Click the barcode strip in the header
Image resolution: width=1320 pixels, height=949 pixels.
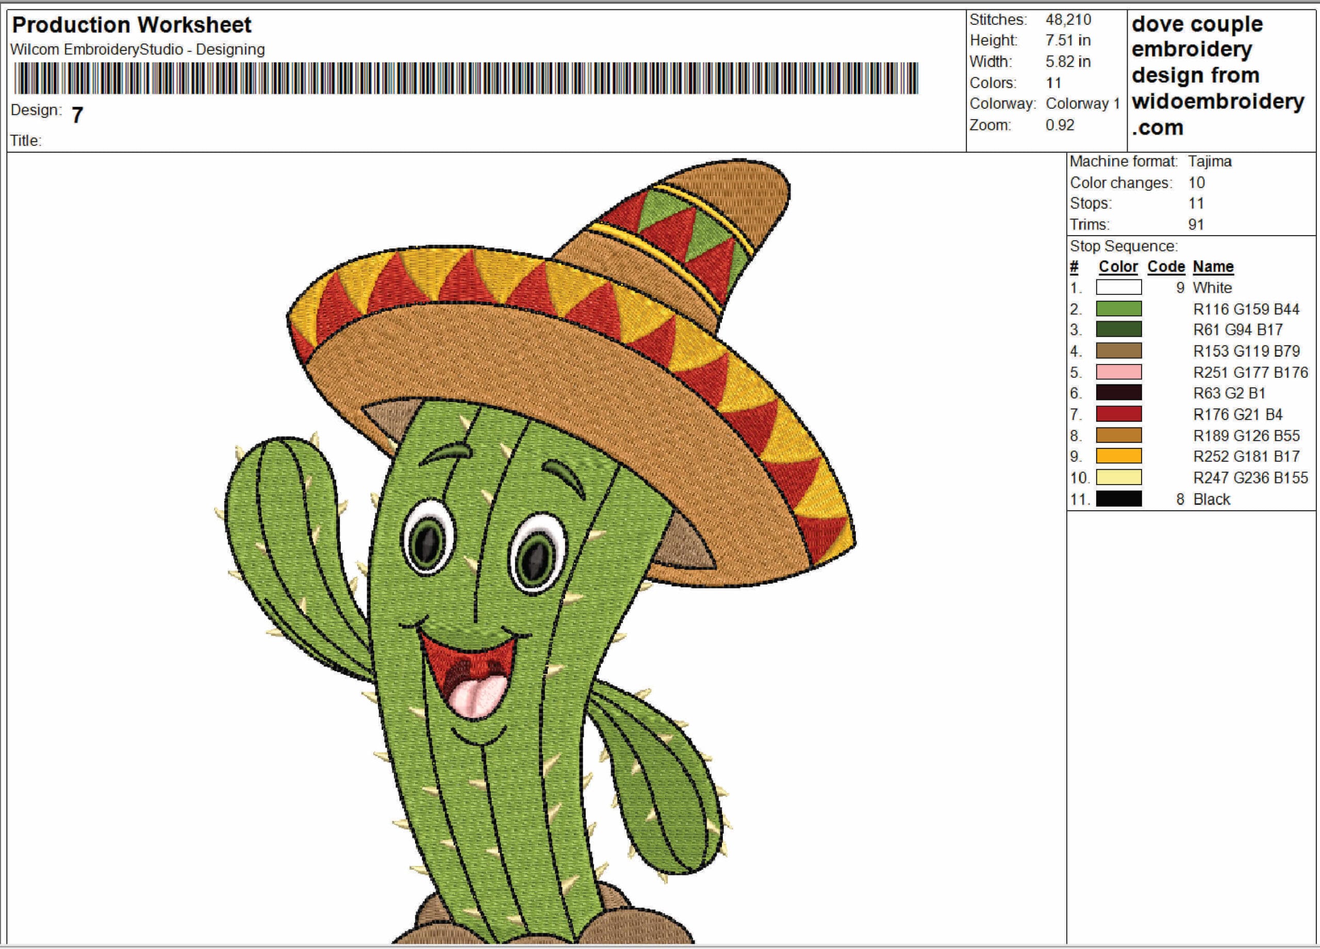click(x=466, y=78)
